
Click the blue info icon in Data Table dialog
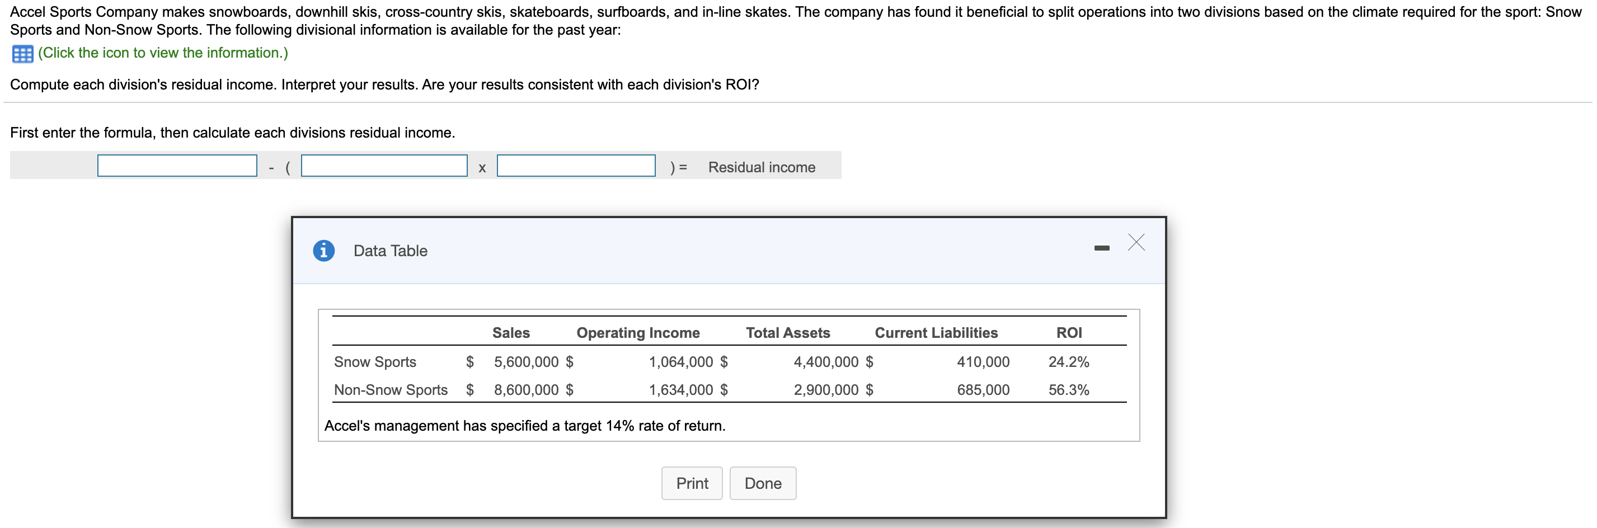[323, 251]
